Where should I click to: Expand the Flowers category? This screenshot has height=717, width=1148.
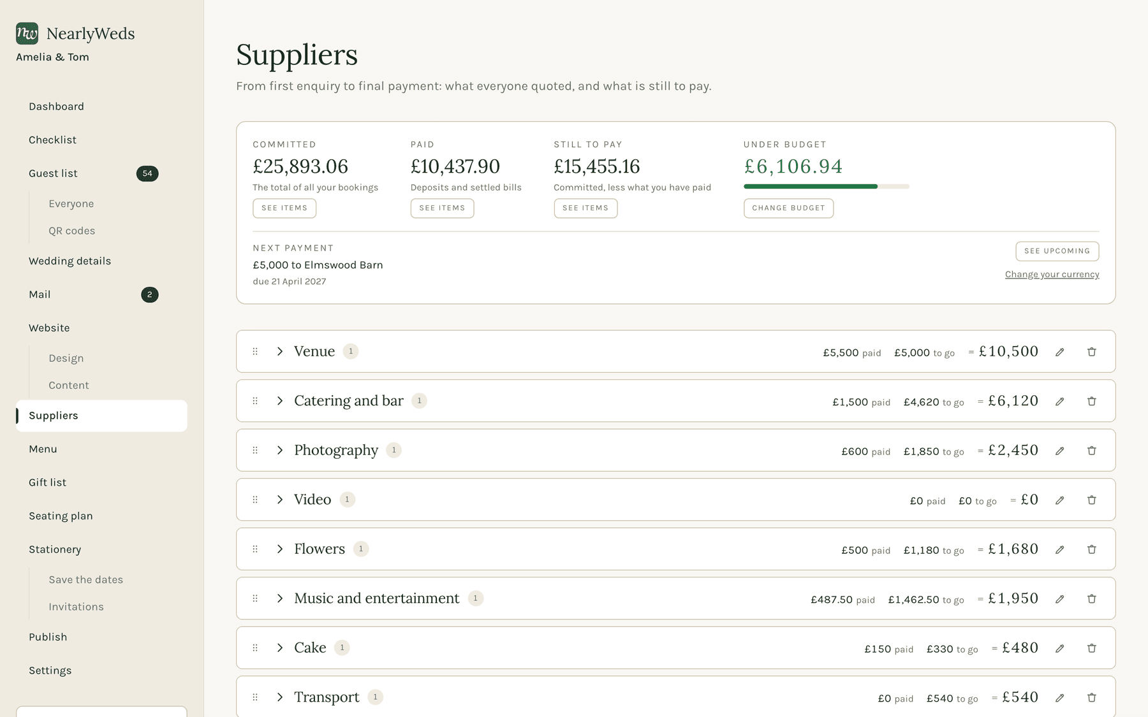click(279, 549)
